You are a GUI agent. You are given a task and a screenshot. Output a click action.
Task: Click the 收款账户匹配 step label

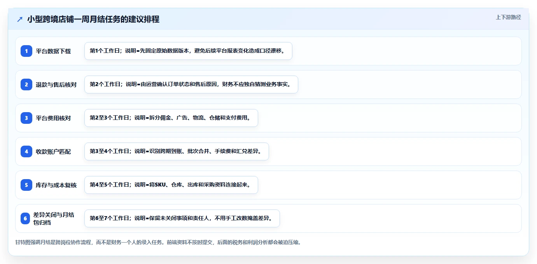tap(53, 151)
